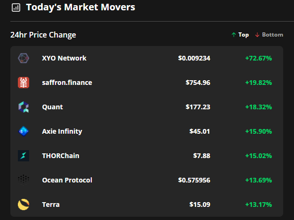294x220 pixels.
Task: Click the chart icon beside Today's Market Movers
Action: point(16,8)
